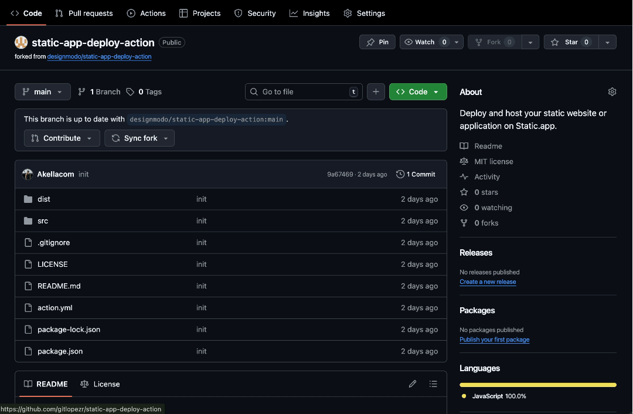Open the repository Settings tab
Viewport: 633px width, 414px height.
pos(364,13)
